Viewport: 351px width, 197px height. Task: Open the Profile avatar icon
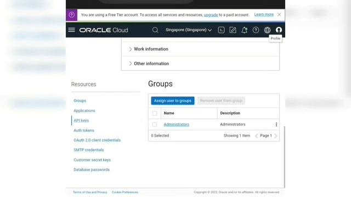point(279,30)
